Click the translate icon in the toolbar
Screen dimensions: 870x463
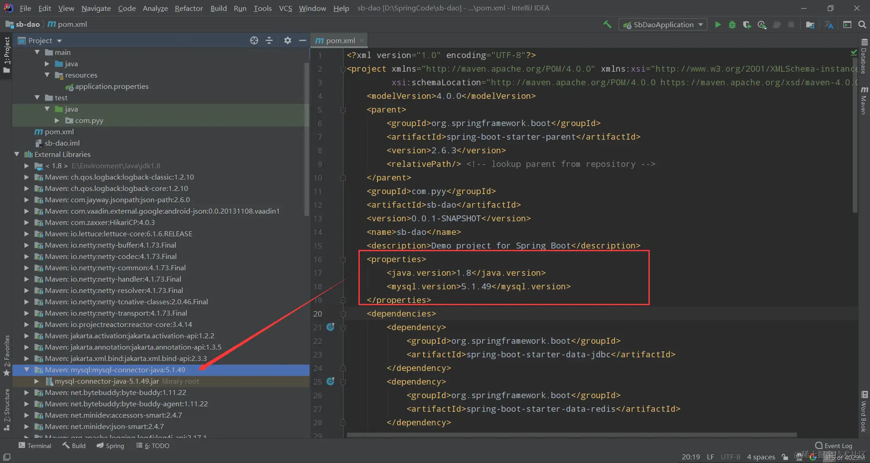pos(829,24)
